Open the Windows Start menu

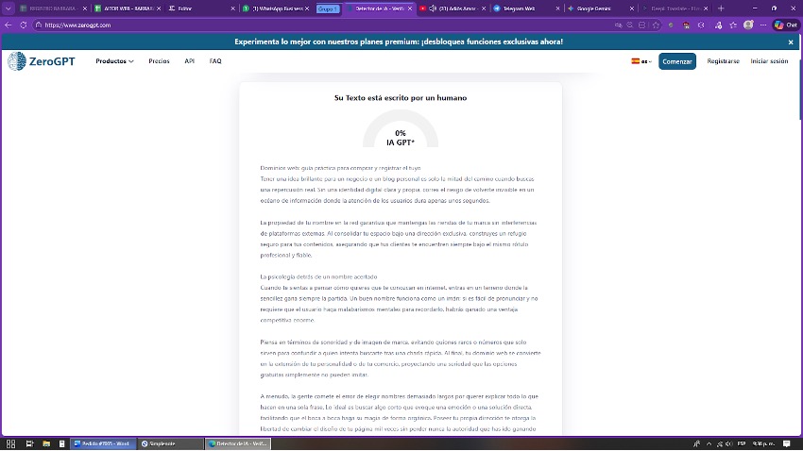[10, 443]
